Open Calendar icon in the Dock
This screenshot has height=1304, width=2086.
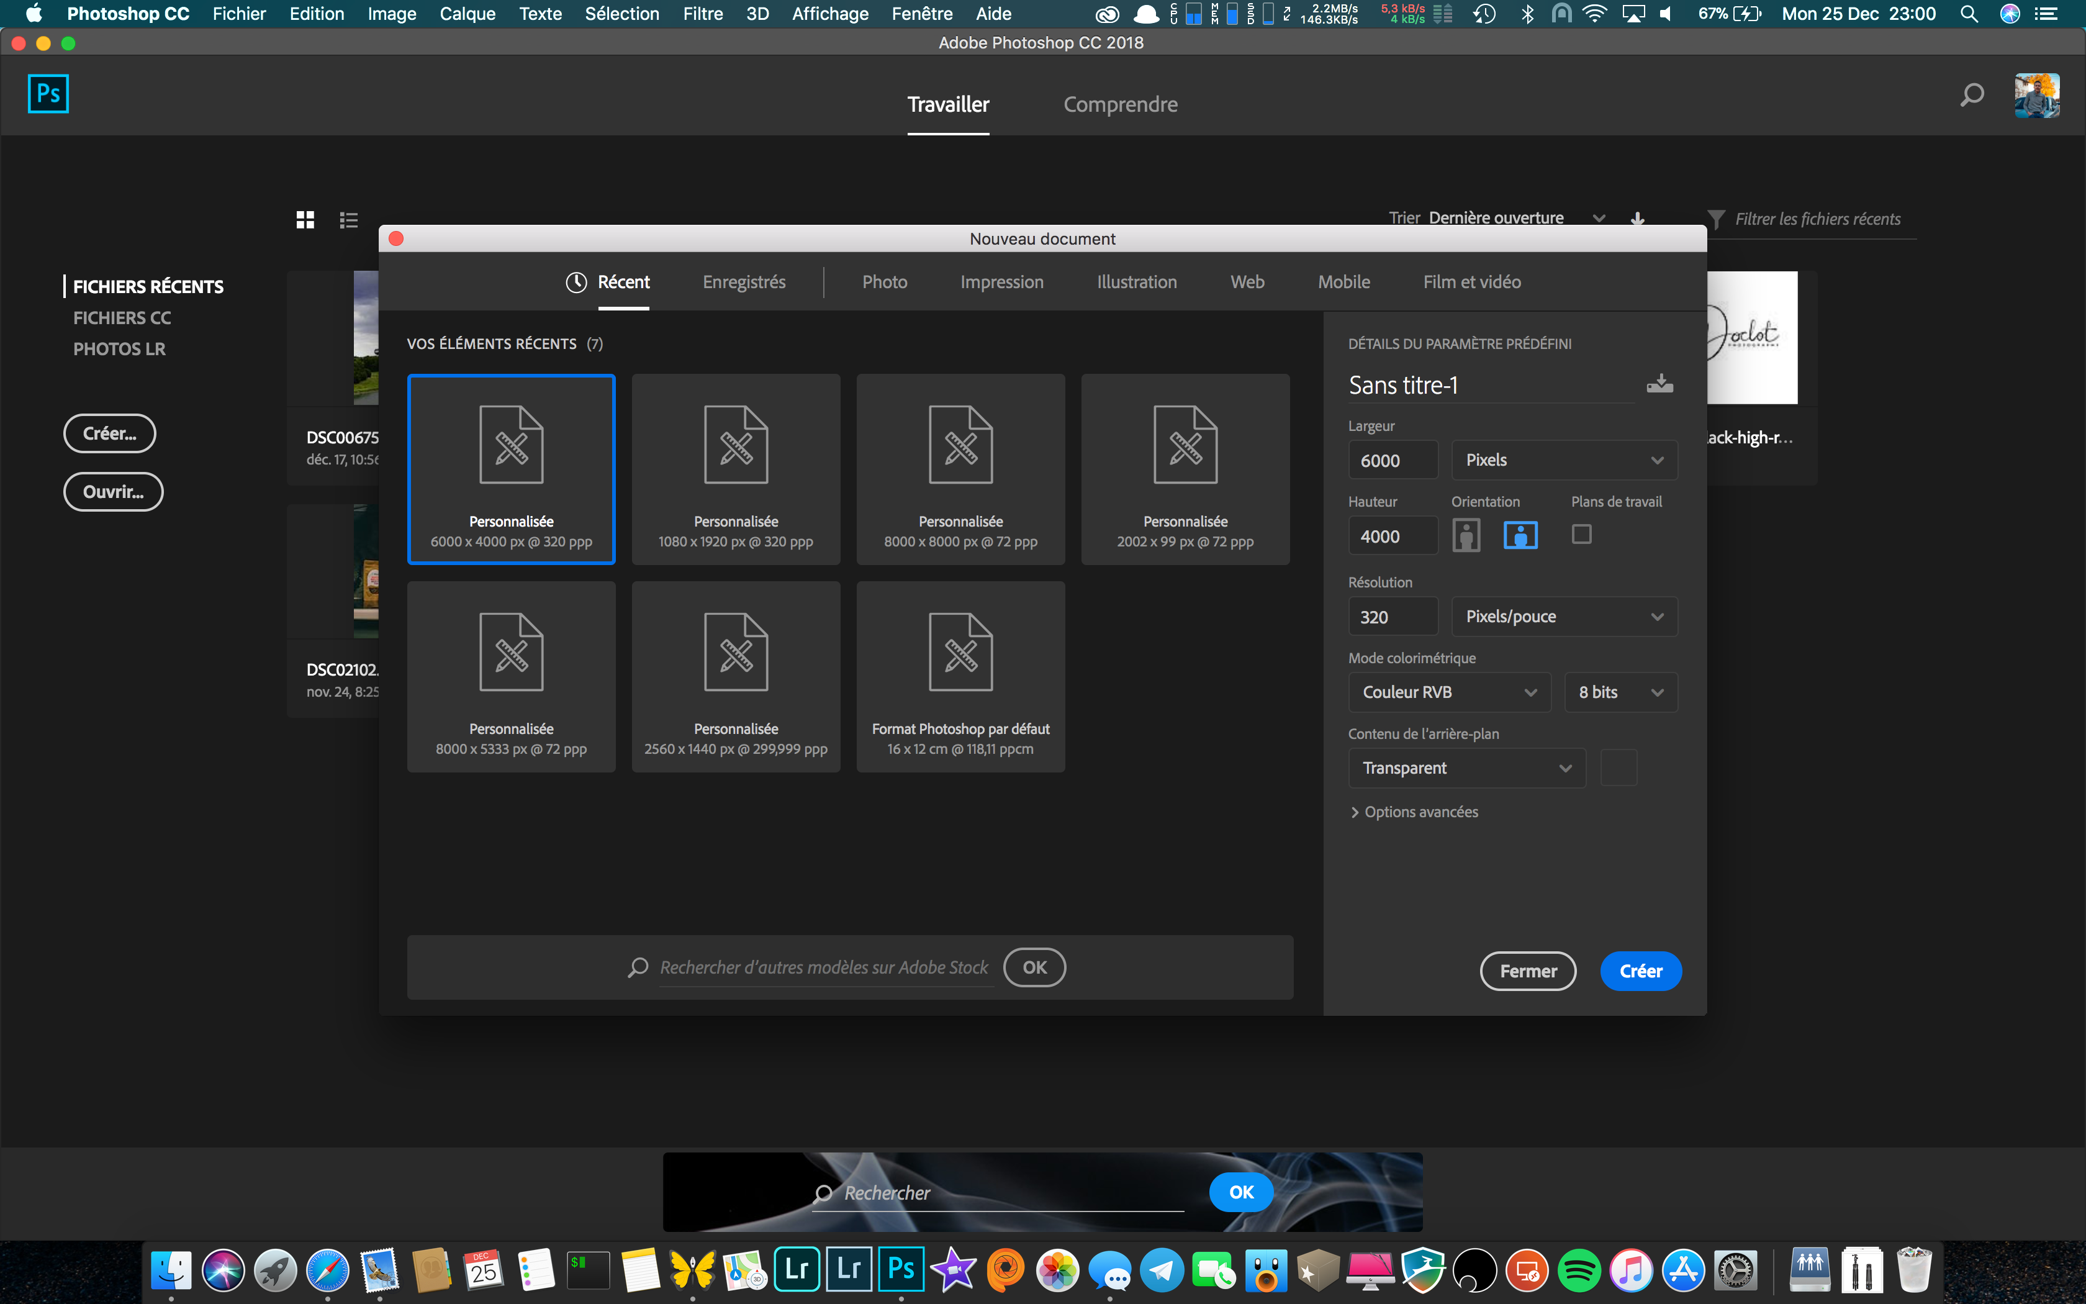coord(484,1270)
